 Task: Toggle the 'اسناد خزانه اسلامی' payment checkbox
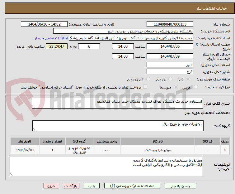tap(145, 87)
